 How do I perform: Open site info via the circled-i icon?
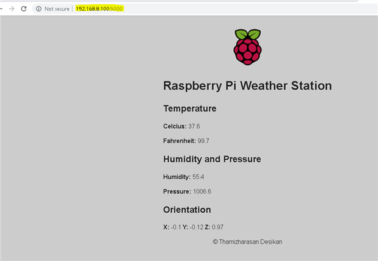38,9
